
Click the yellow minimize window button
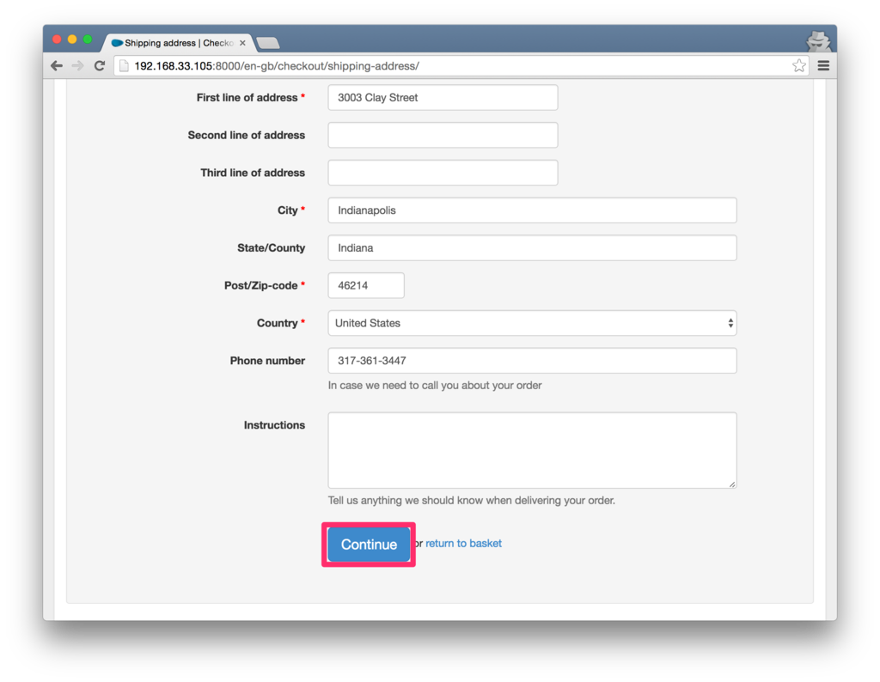(x=72, y=40)
